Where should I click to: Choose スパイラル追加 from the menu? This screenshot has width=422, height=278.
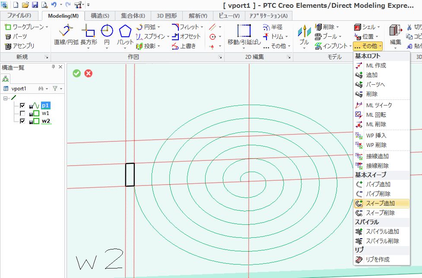[382, 231]
